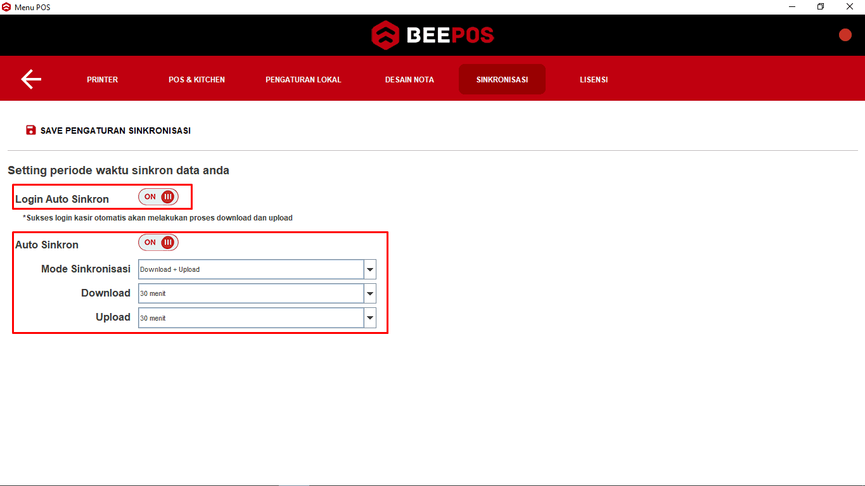Click the red circle status indicator
Viewport: 865px width, 486px height.
[845, 35]
